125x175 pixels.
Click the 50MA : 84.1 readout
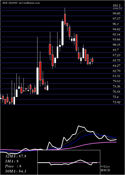tap(15, 171)
